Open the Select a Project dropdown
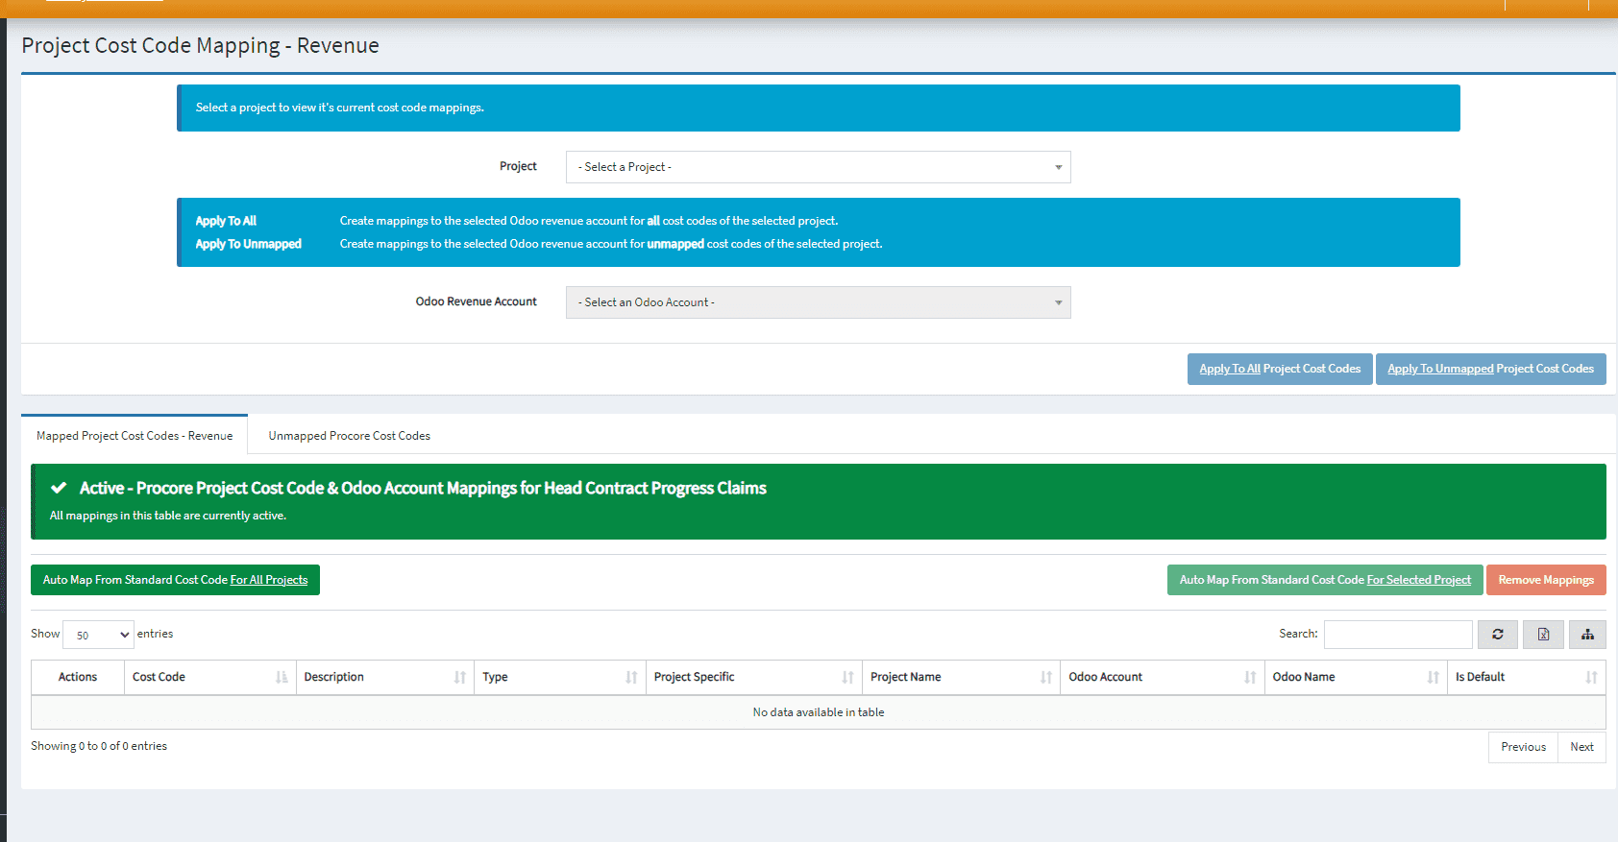 click(x=818, y=167)
